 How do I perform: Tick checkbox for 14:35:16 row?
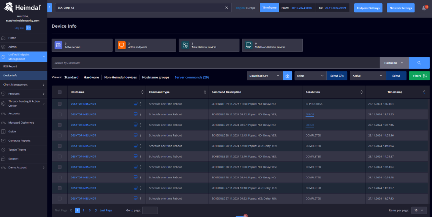(x=60, y=135)
